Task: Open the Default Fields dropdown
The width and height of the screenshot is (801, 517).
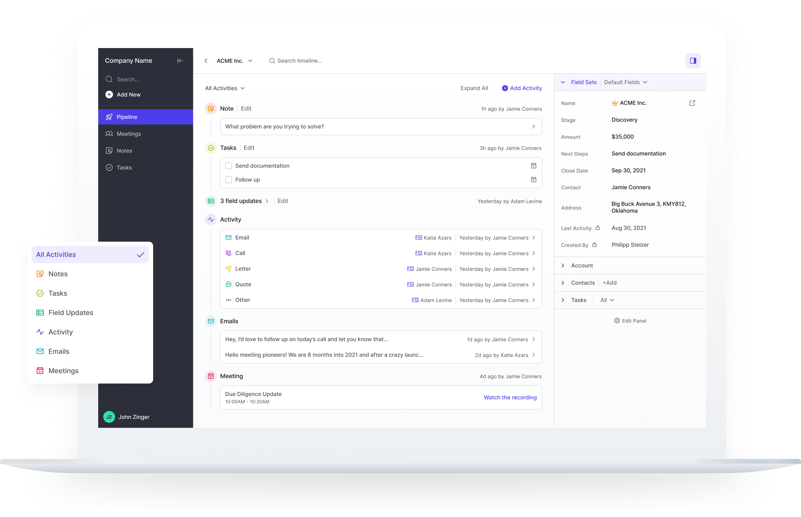Action: (x=625, y=82)
